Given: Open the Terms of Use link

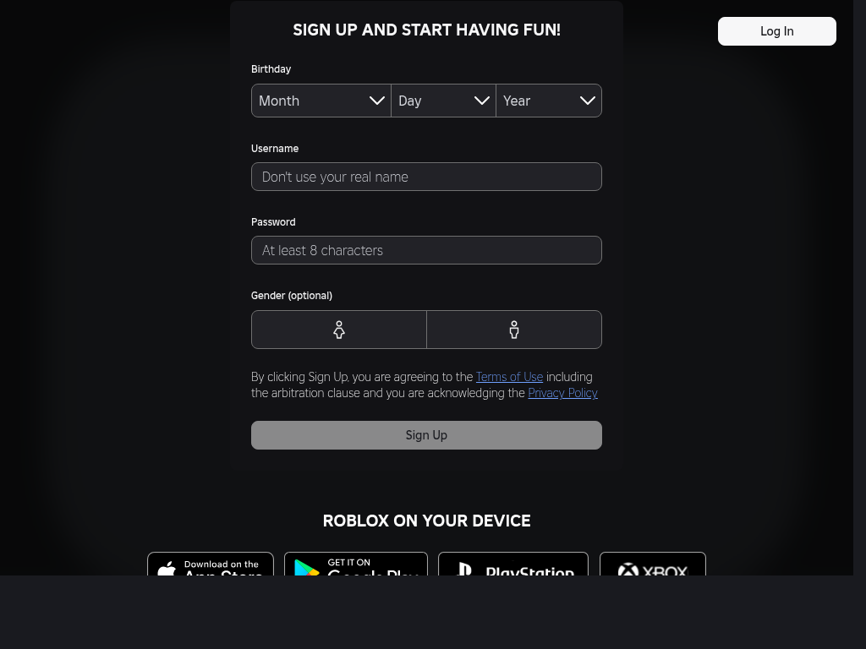Looking at the screenshot, I should [x=509, y=377].
